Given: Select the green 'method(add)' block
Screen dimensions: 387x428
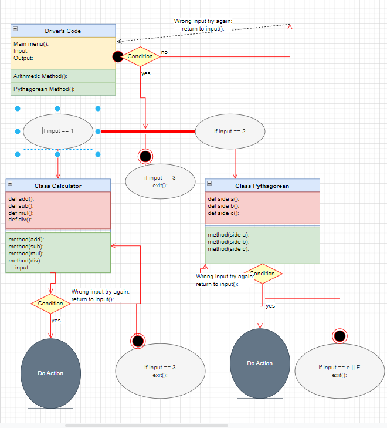Looking at the screenshot, I should pyautogui.click(x=58, y=252).
